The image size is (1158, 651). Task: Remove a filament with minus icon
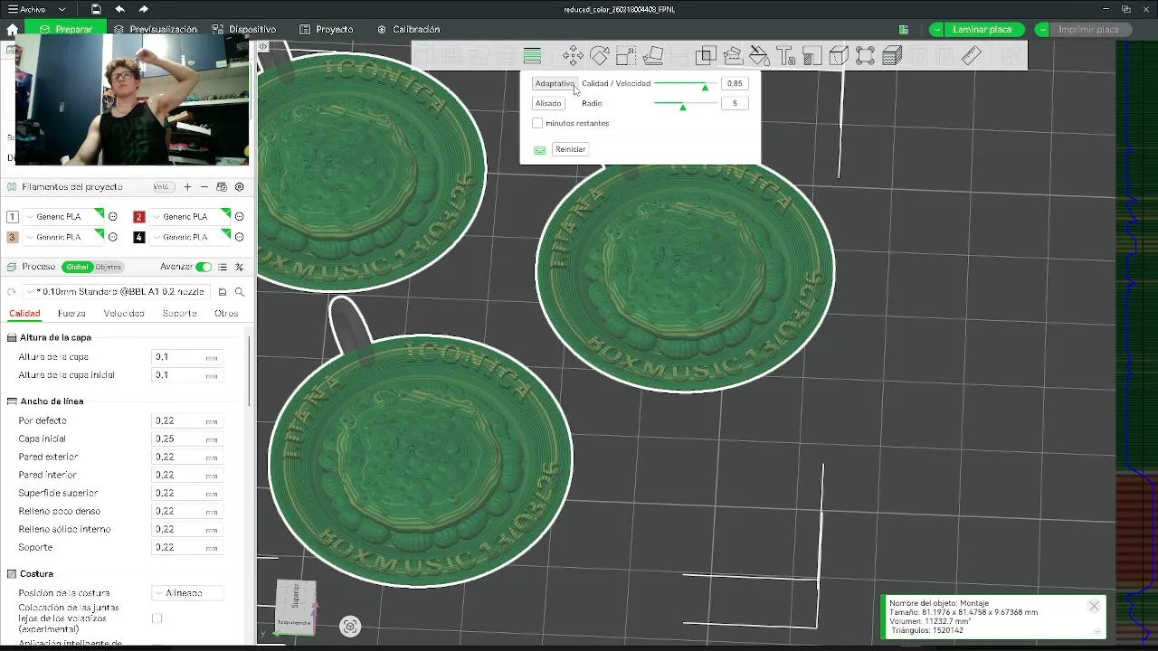[x=204, y=187]
